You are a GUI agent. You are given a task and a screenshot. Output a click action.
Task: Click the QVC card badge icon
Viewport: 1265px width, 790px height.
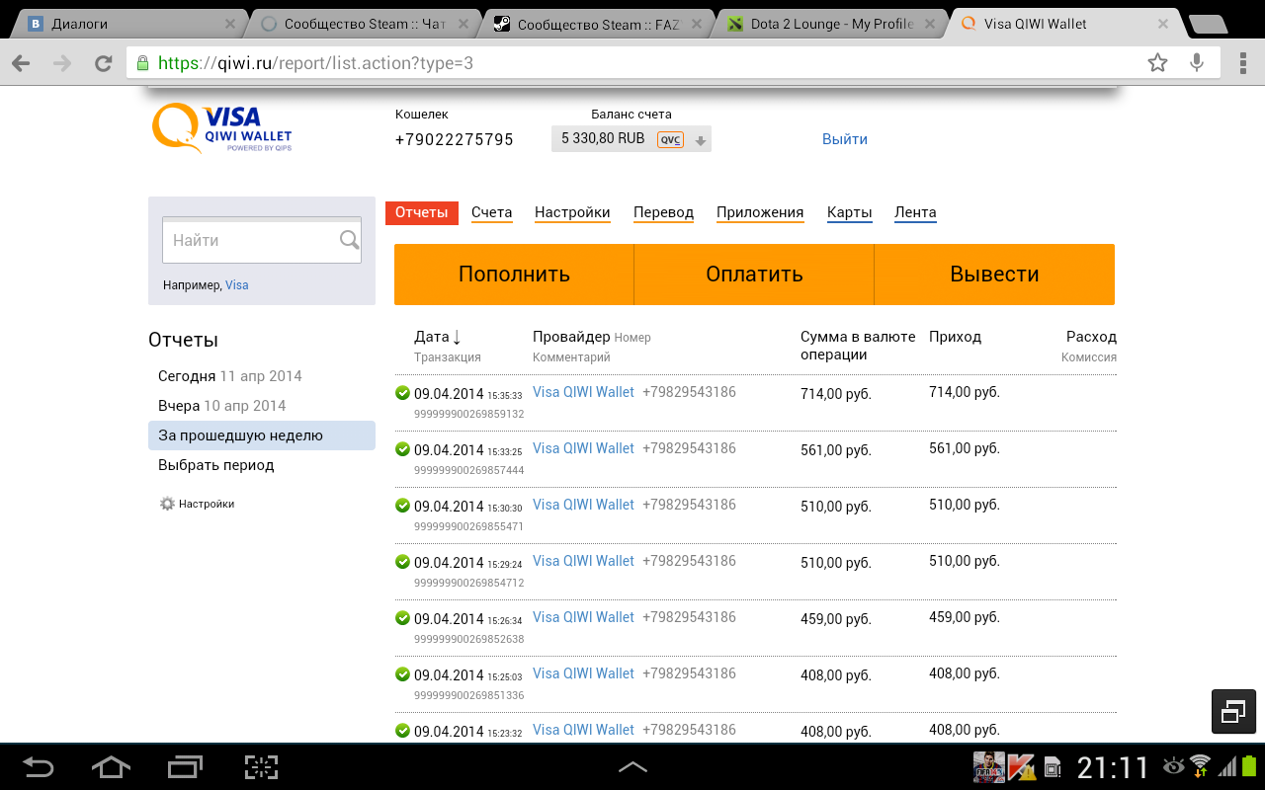click(x=670, y=139)
